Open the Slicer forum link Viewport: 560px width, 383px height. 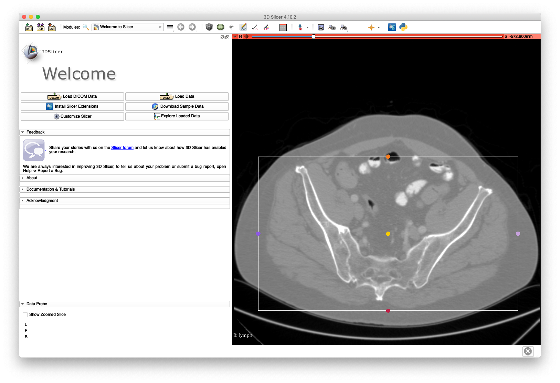[x=122, y=148]
